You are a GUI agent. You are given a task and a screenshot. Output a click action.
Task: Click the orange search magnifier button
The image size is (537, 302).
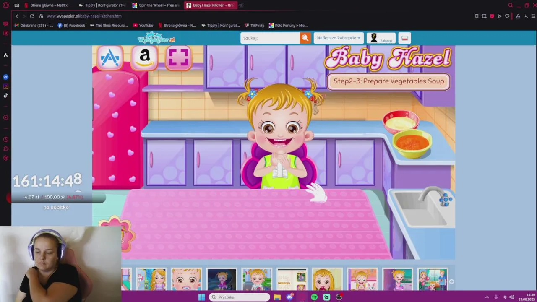(305, 38)
